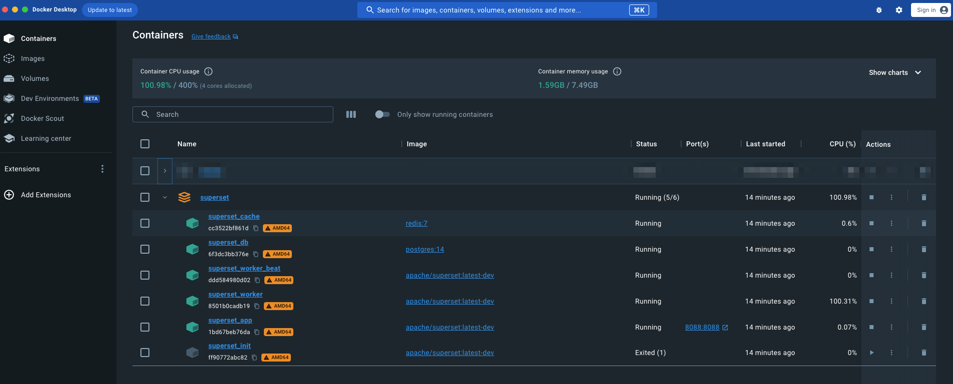Open the Extensions options menu

pyautogui.click(x=102, y=169)
